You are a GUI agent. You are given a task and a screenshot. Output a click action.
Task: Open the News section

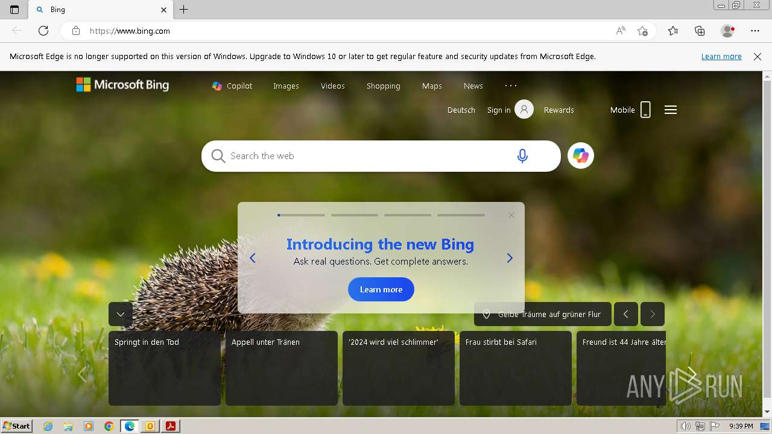point(473,86)
